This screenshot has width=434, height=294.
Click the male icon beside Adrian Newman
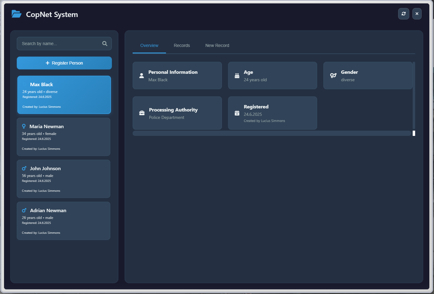tap(24, 210)
